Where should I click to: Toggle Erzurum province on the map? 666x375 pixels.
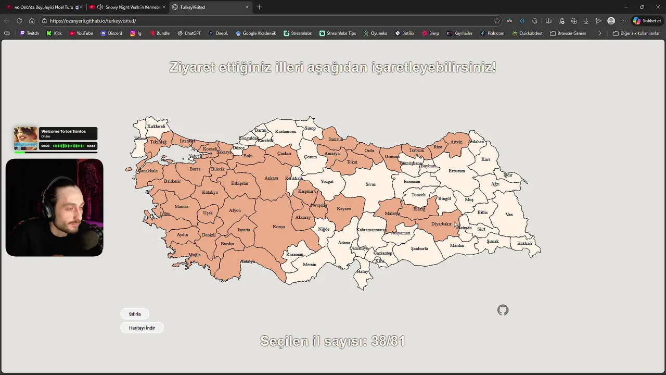click(x=457, y=171)
